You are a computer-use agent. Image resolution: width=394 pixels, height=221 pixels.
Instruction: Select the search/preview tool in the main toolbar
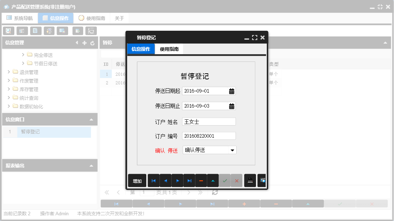pos(8,31)
